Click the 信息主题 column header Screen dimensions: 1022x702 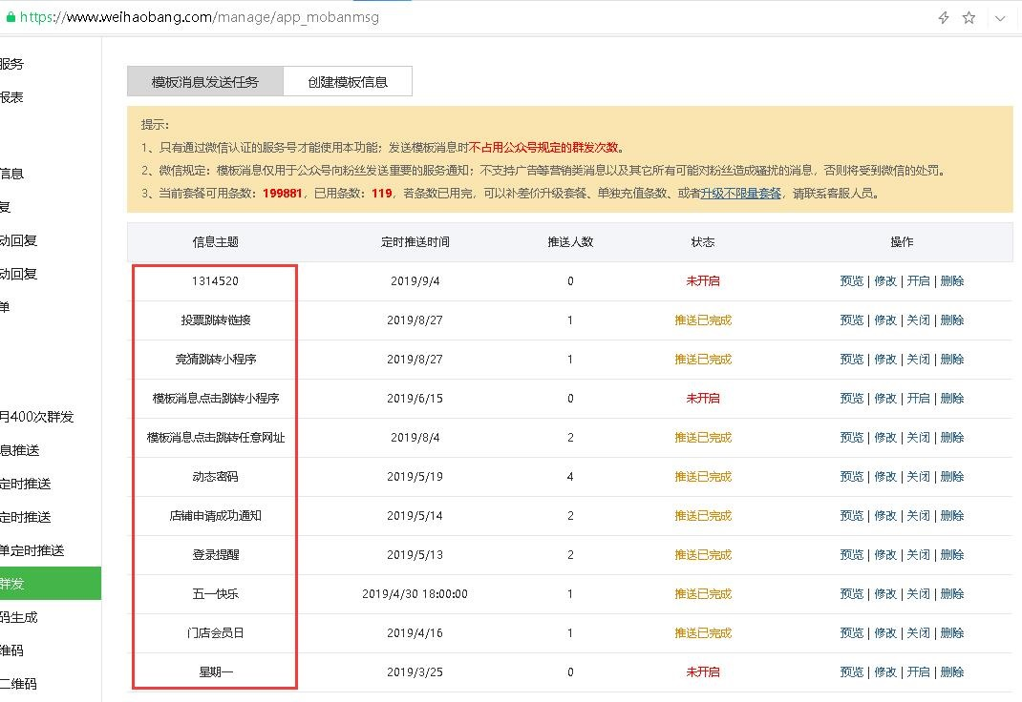click(x=215, y=242)
